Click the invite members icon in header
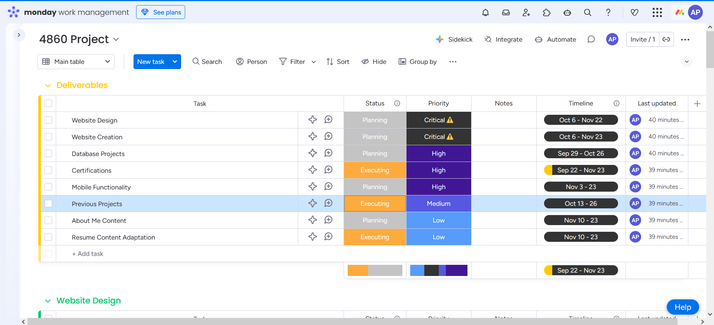The width and height of the screenshot is (714, 325). coord(526,13)
